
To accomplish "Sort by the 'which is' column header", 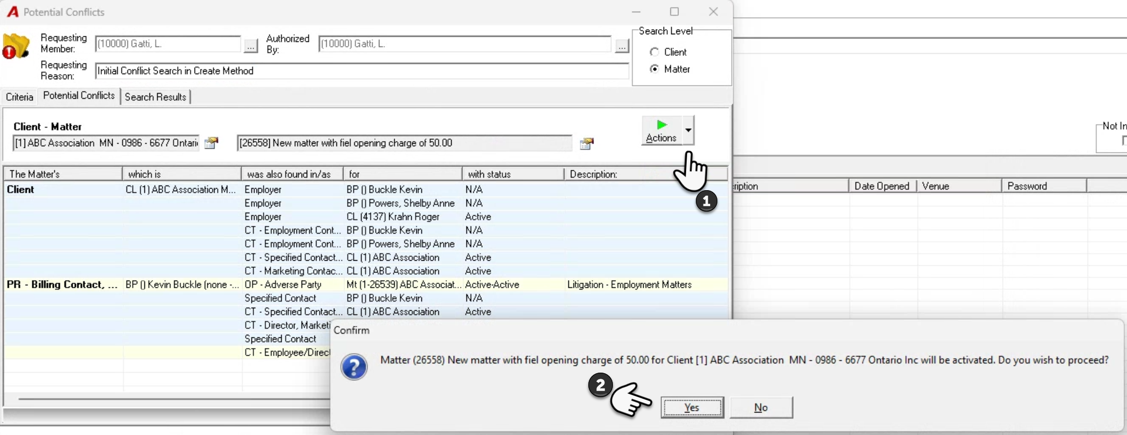I will click(182, 174).
